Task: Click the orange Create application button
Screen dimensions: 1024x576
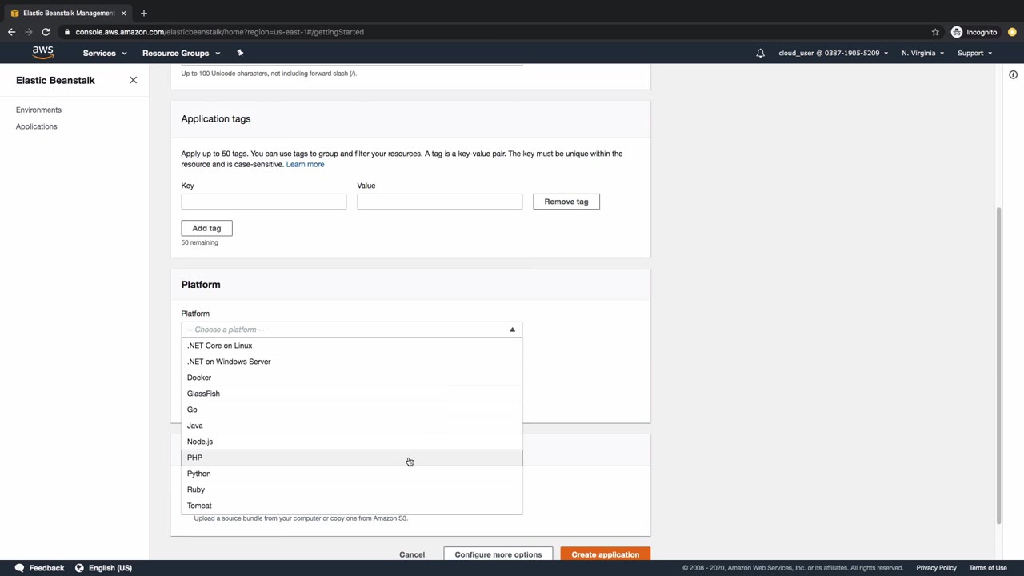Action: pos(605,554)
